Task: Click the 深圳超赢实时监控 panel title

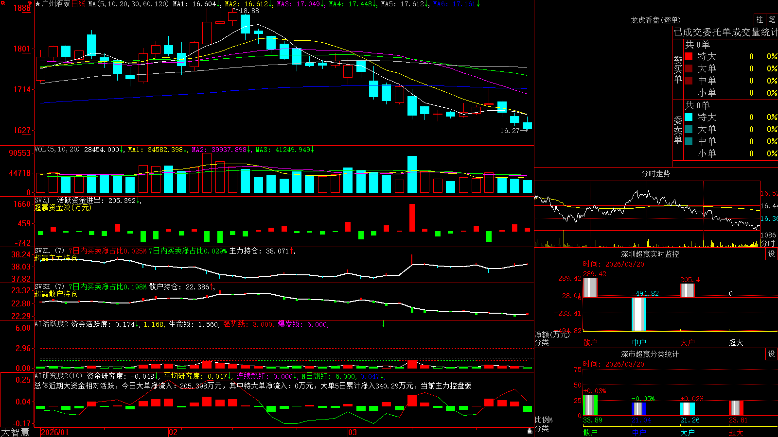Action: click(x=650, y=254)
